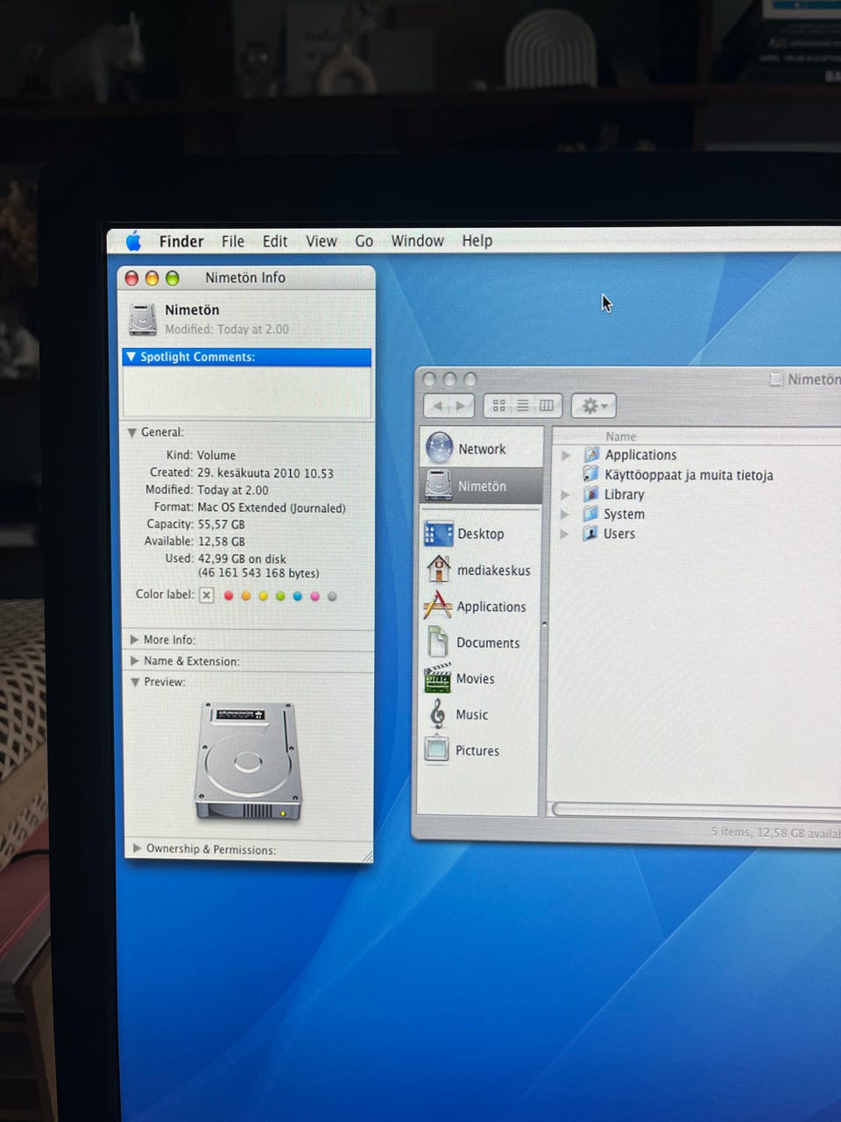Switch Finder to column view

[547, 406]
